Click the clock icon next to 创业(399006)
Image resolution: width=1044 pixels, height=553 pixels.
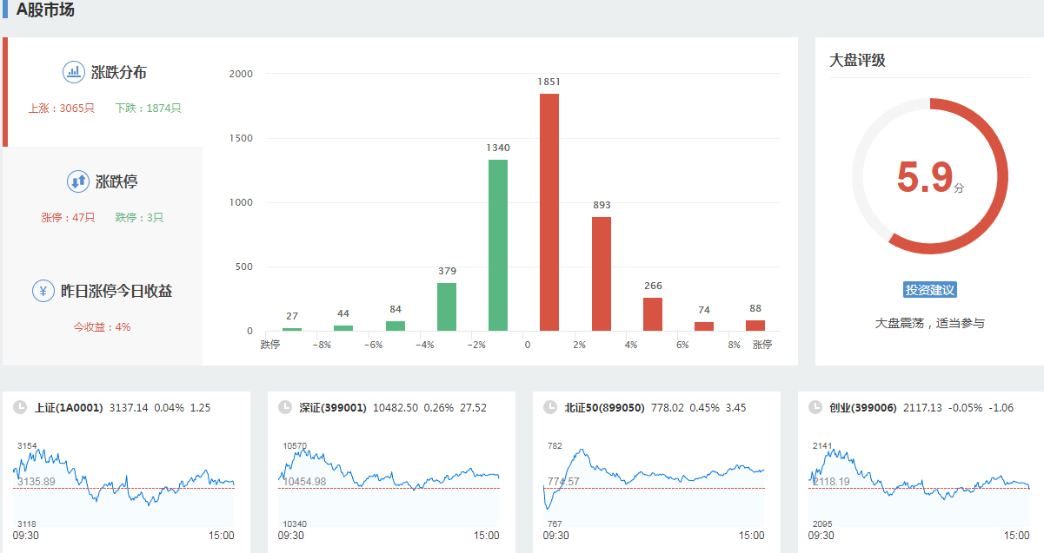click(x=815, y=407)
